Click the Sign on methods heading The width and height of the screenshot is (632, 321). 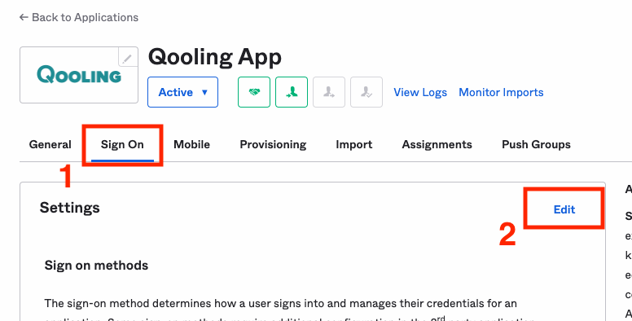pyautogui.click(x=96, y=266)
